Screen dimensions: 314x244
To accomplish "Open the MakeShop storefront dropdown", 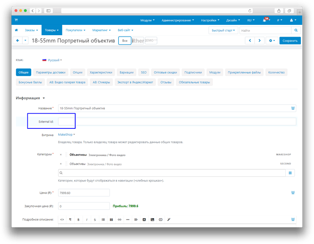I will (x=66, y=135).
